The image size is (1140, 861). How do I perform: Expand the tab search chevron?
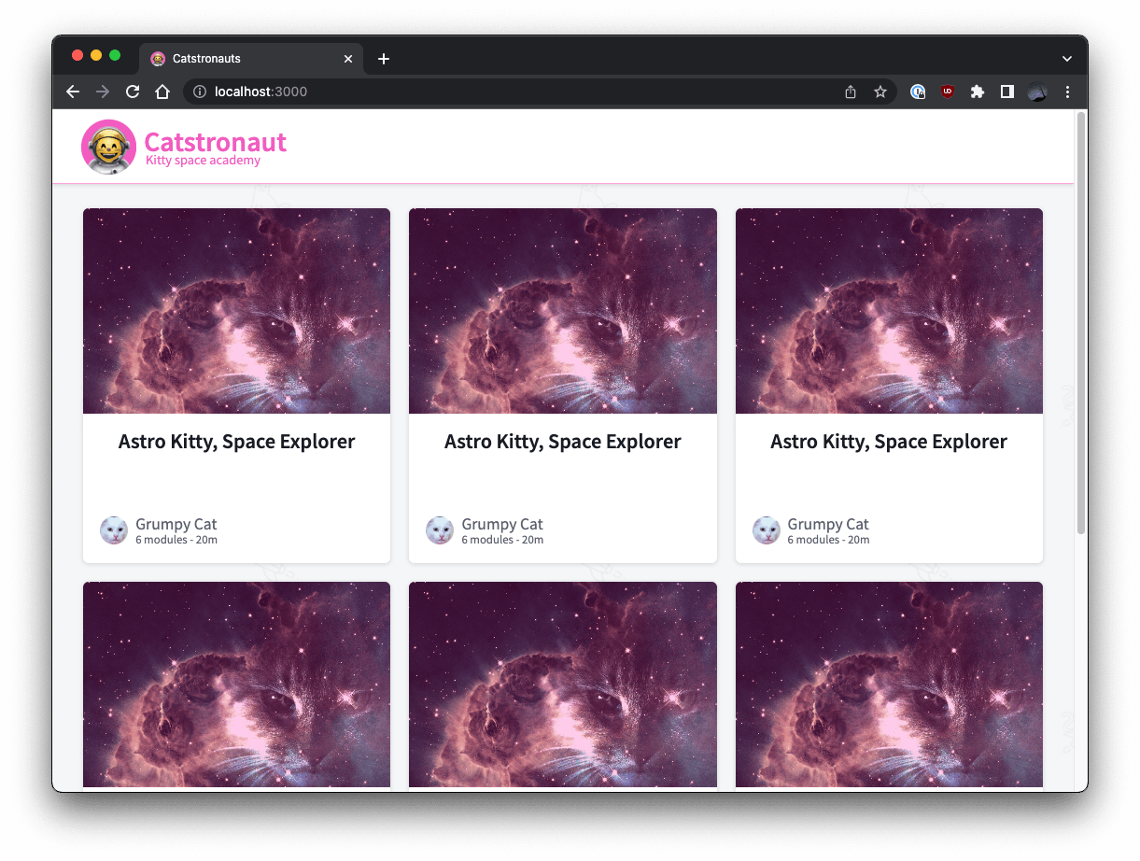1067,59
